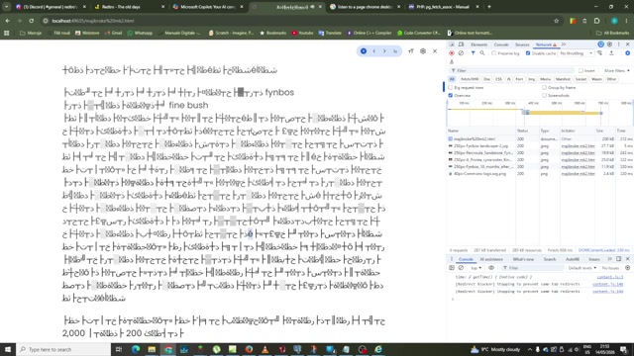Open the Console tab in top bar

(501, 44)
